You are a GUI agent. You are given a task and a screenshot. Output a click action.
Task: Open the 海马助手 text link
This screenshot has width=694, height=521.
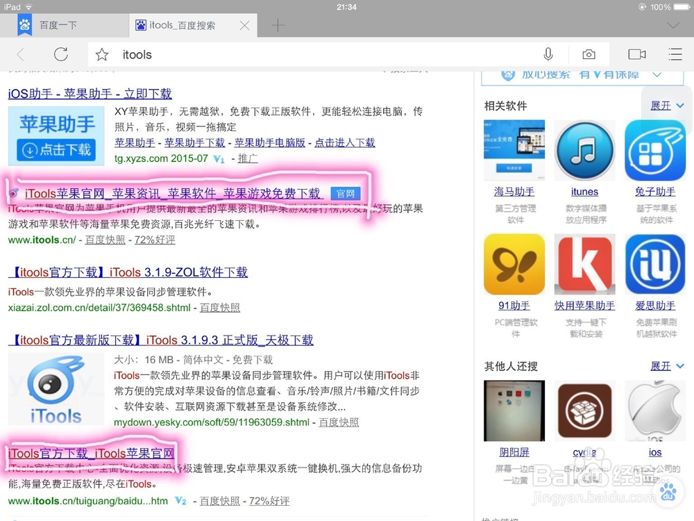[x=514, y=192]
